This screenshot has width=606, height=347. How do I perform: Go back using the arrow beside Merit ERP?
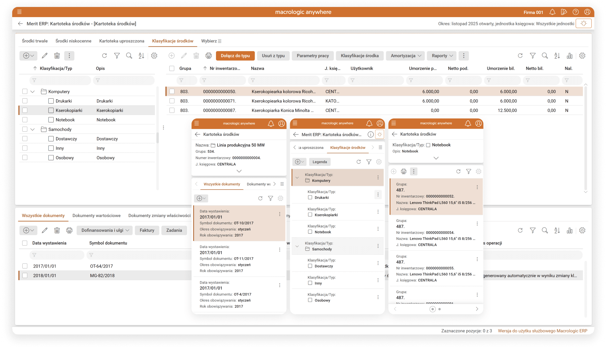pyautogui.click(x=21, y=24)
